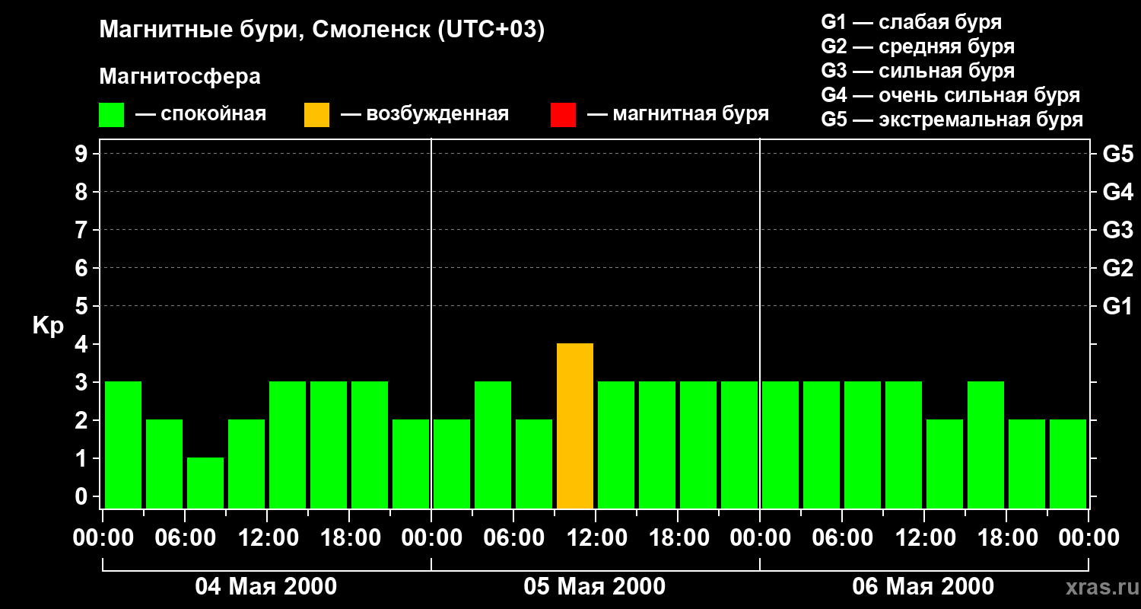Click the Kp axis value 0
This screenshot has height=609, width=1141.
(x=83, y=496)
